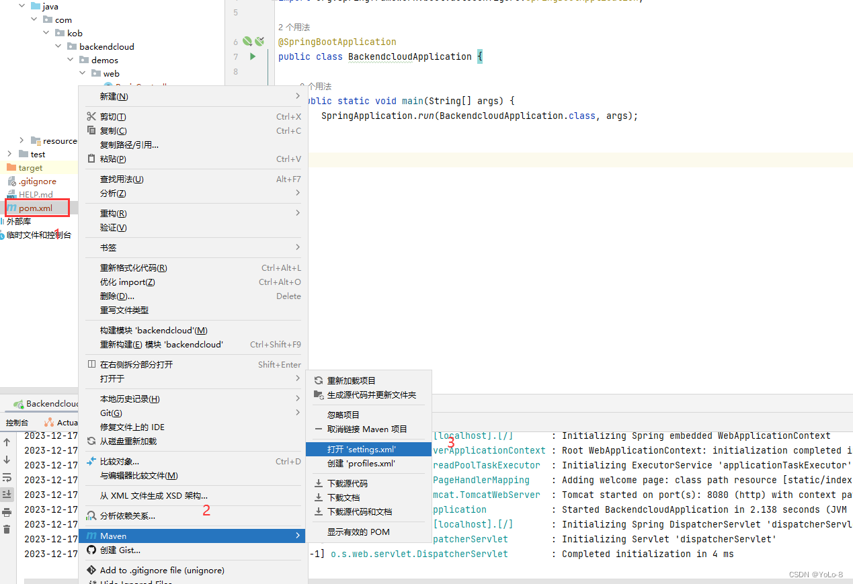Click the reload icon beside 从磁盘重新加载
The image size is (853, 584).
91,441
